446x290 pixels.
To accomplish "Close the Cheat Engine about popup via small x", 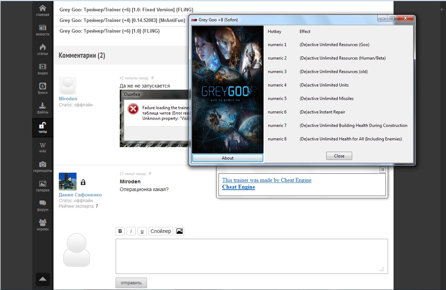I will pyautogui.click(x=383, y=169).
